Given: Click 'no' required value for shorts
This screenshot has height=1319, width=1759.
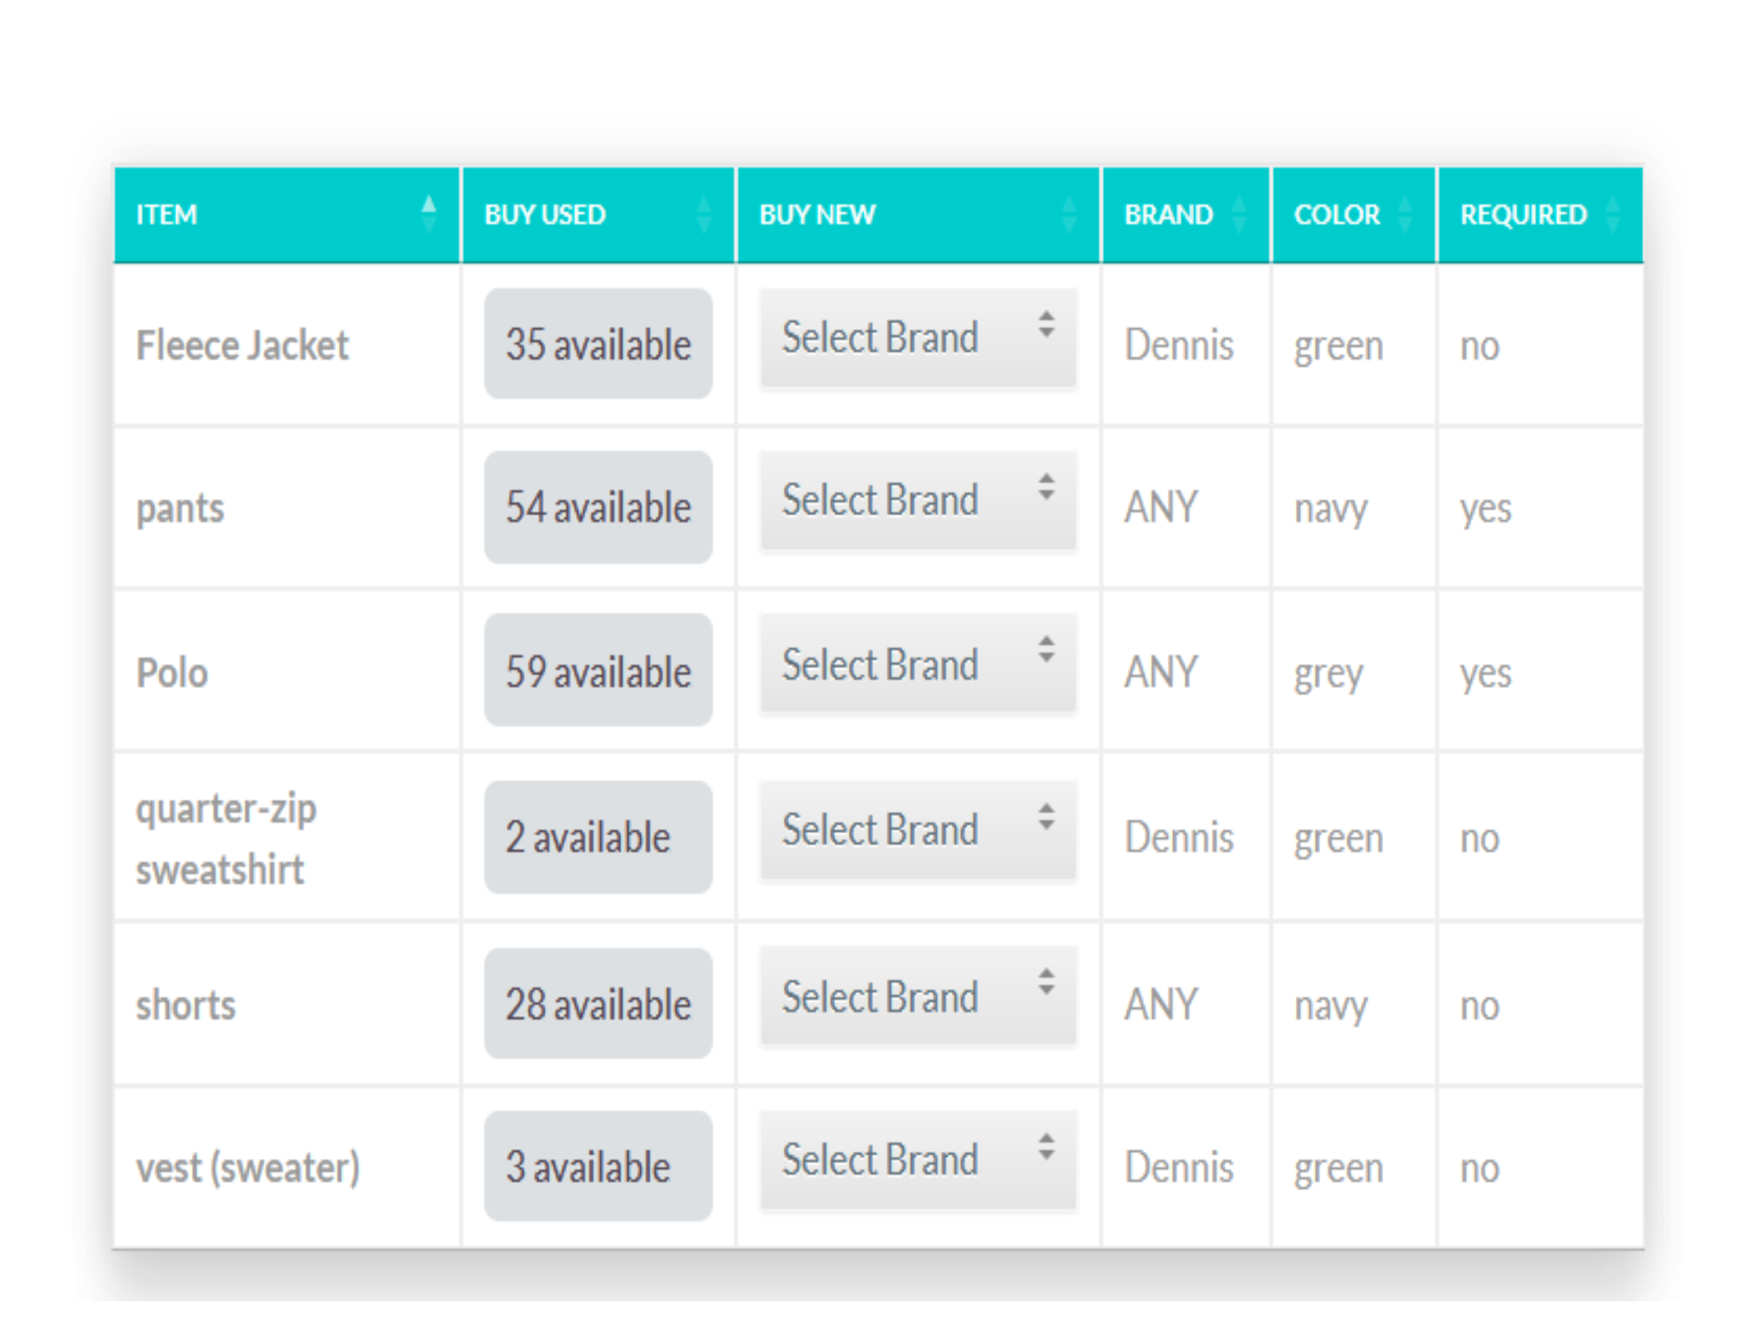Looking at the screenshot, I should tap(1480, 1007).
